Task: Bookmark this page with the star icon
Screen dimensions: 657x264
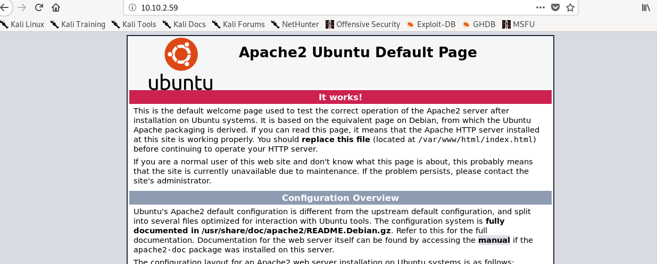Action: 570,8
